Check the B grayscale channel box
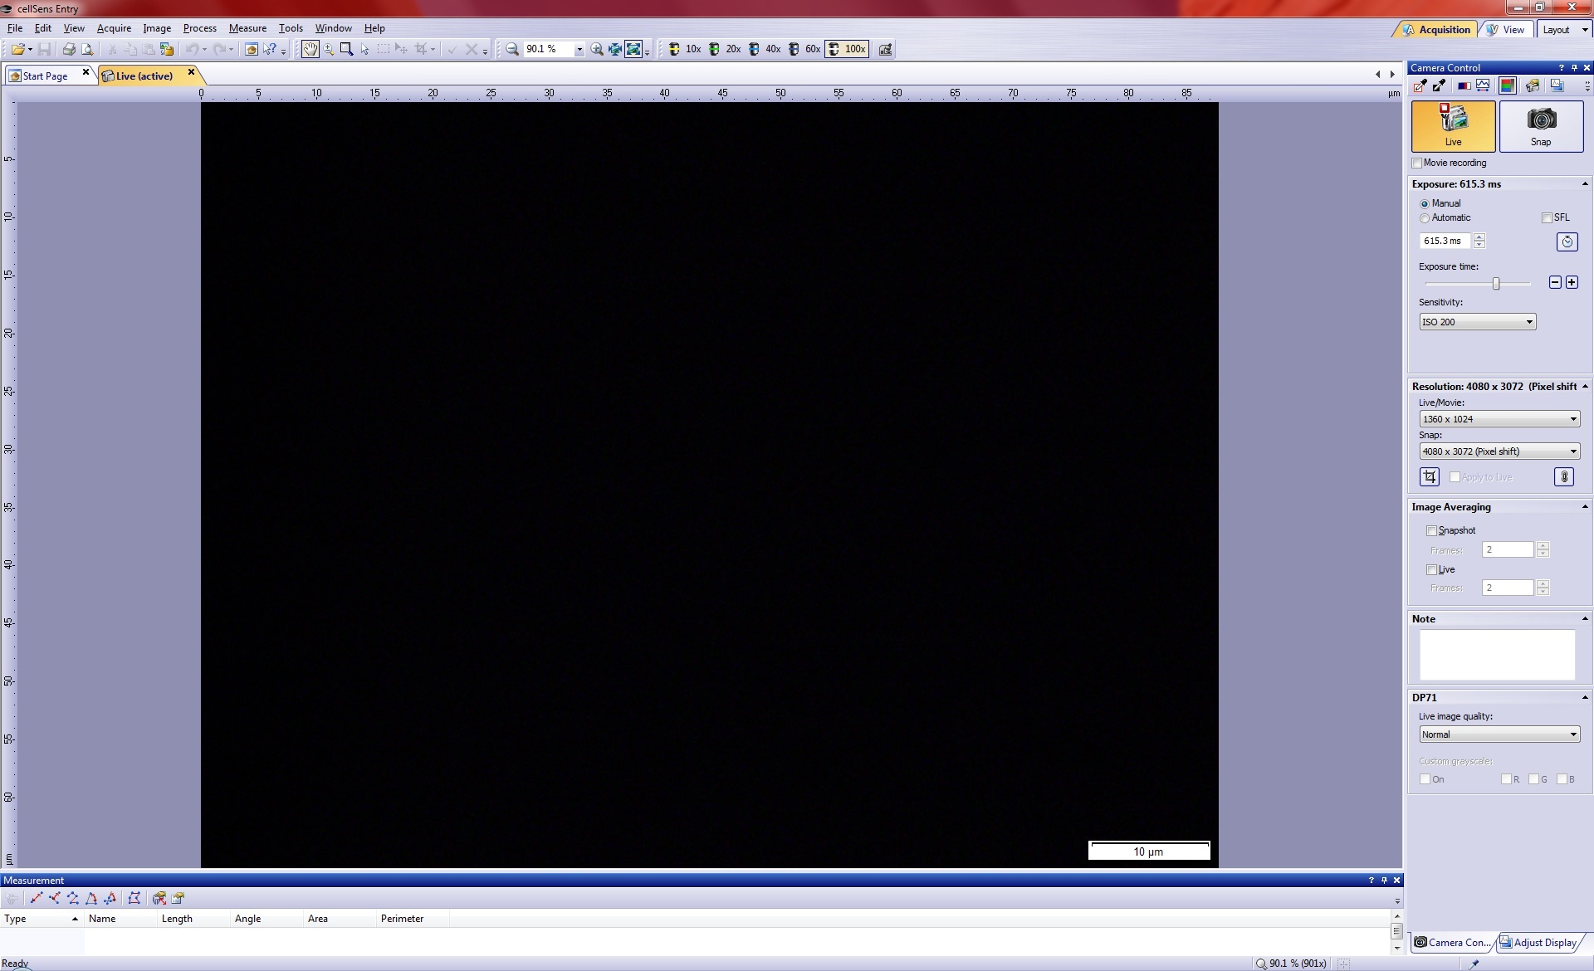The image size is (1594, 971). coord(1562,779)
